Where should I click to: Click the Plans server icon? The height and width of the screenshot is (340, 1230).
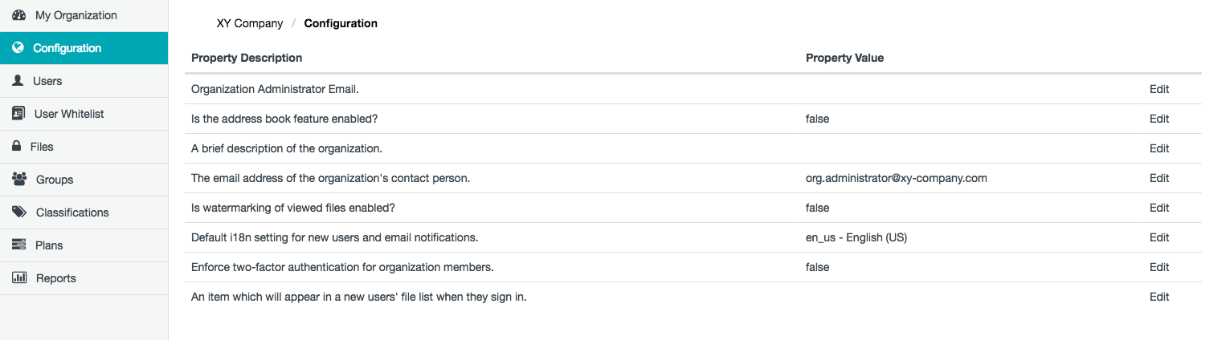click(18, 245)
